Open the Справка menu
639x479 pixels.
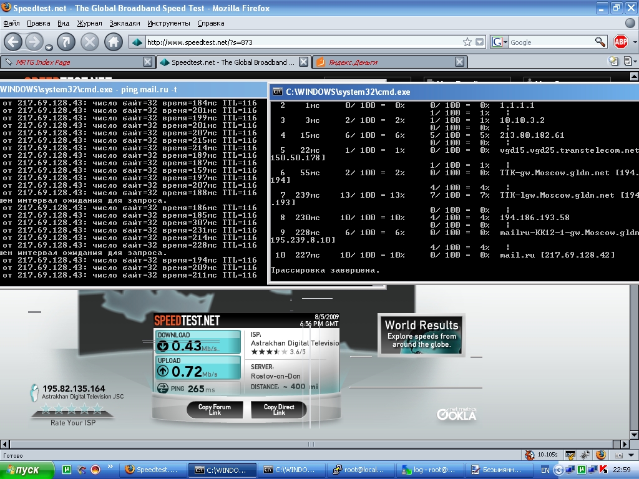point(211,23)
